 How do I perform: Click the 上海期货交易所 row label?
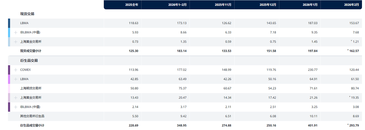click(x=31, y=88)
